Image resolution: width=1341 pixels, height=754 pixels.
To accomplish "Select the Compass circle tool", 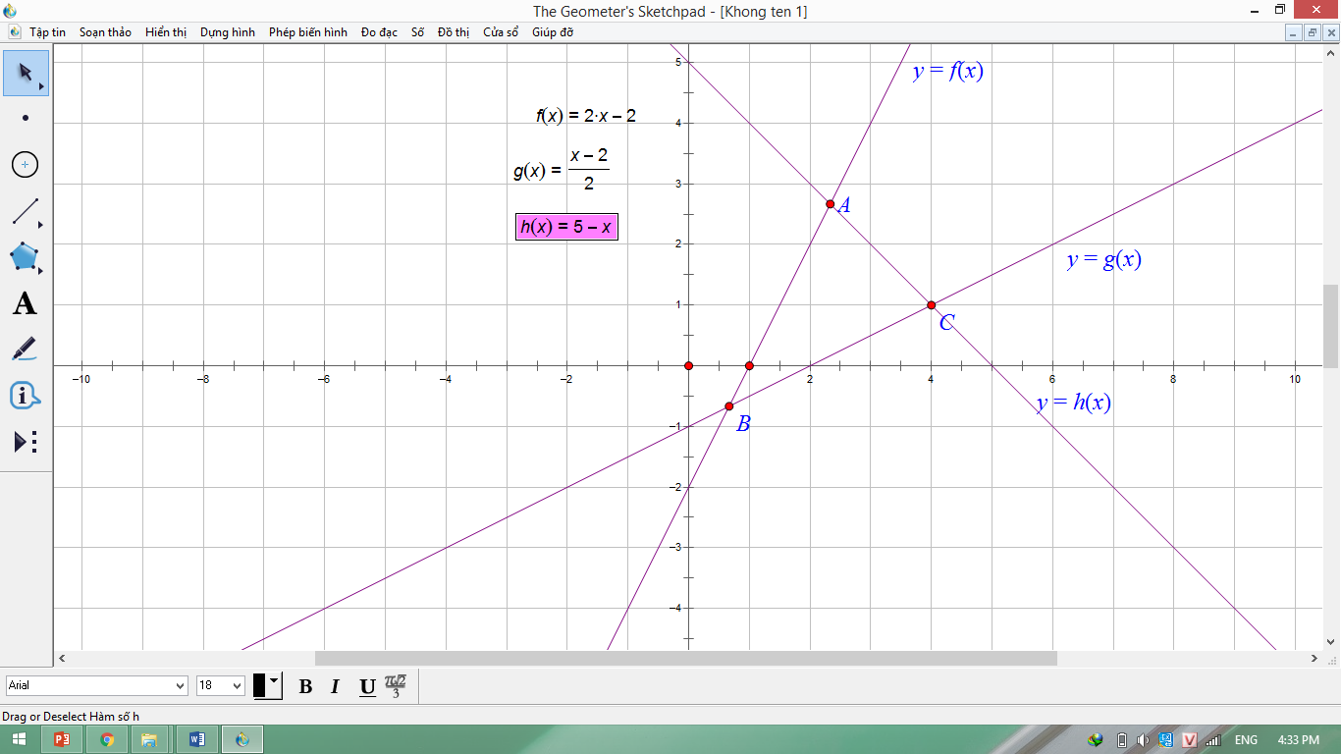I will (26, 165).
